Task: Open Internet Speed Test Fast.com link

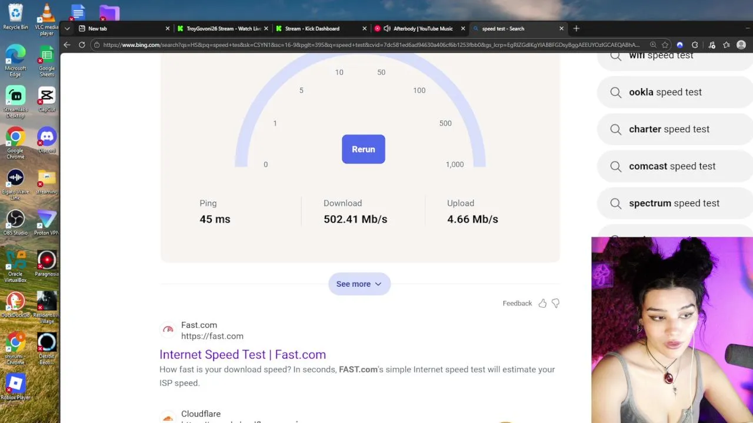Action: pos(242,354)
